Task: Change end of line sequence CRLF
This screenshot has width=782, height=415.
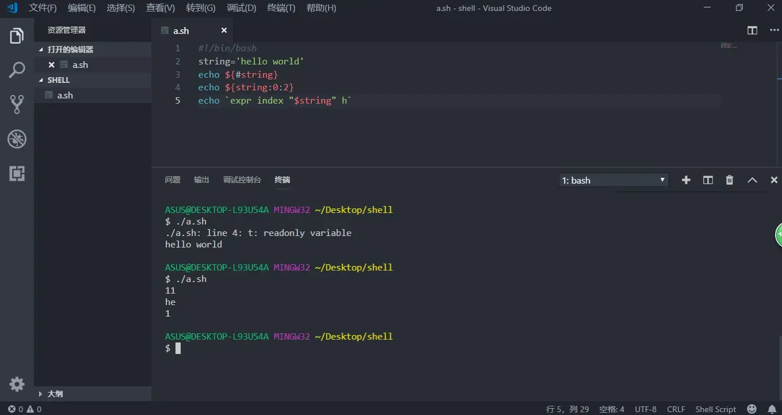Action: pos(676,409)
